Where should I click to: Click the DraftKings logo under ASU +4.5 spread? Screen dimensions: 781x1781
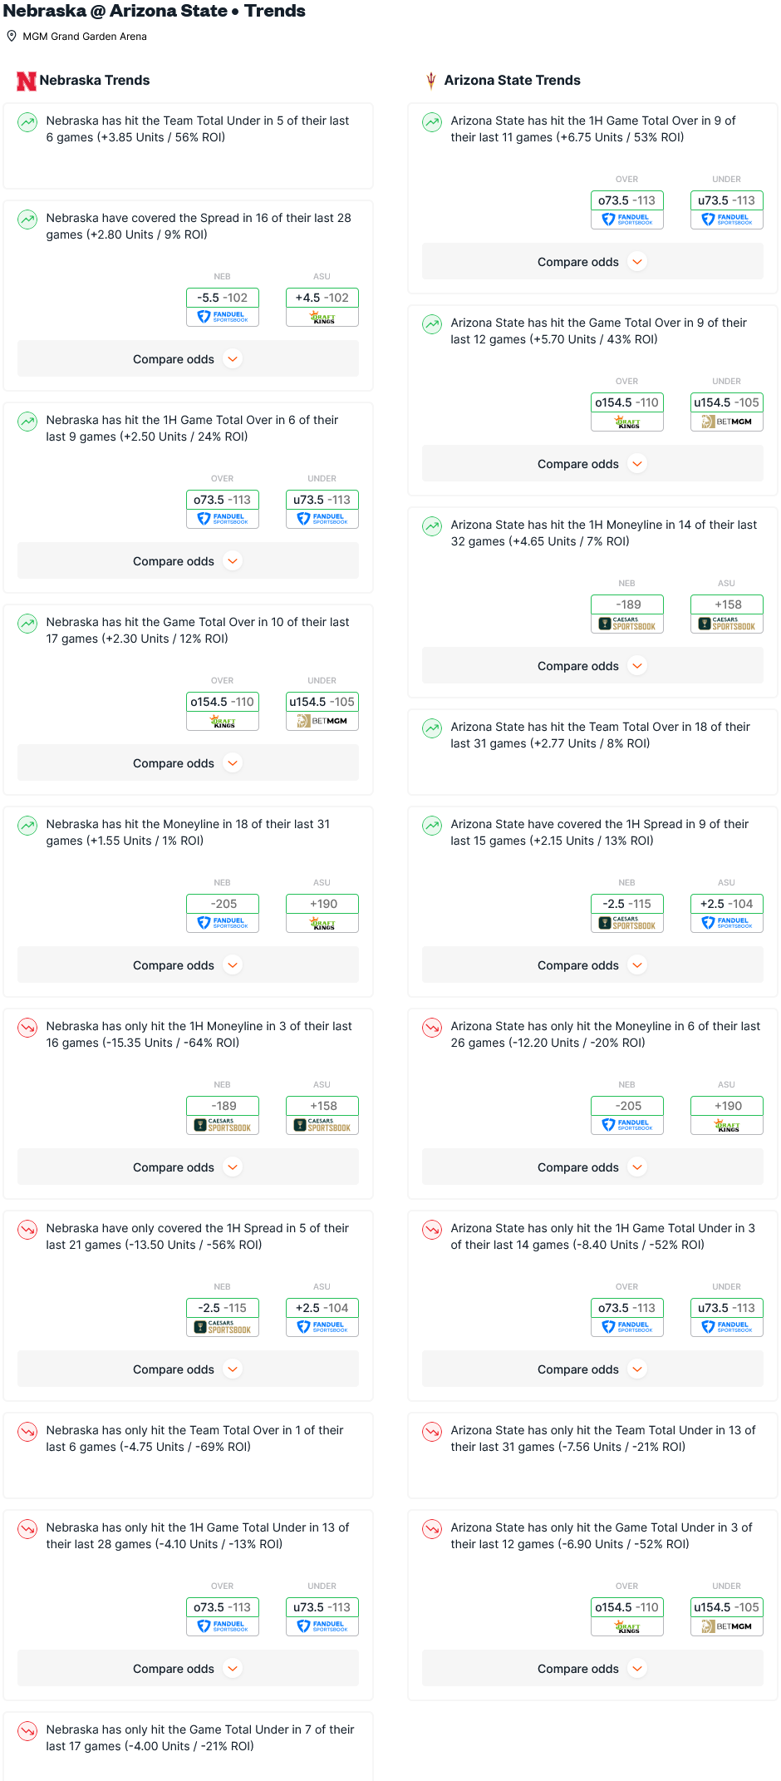[x=322, y=317]
